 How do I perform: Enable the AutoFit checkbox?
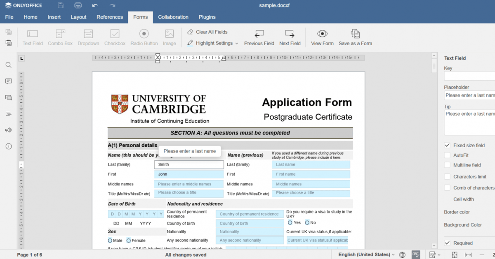point(448,155)
